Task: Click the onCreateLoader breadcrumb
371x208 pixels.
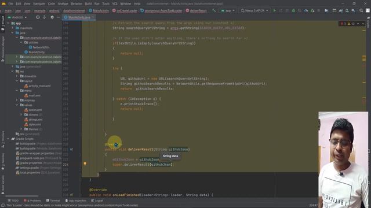Action: pos(125,10)
